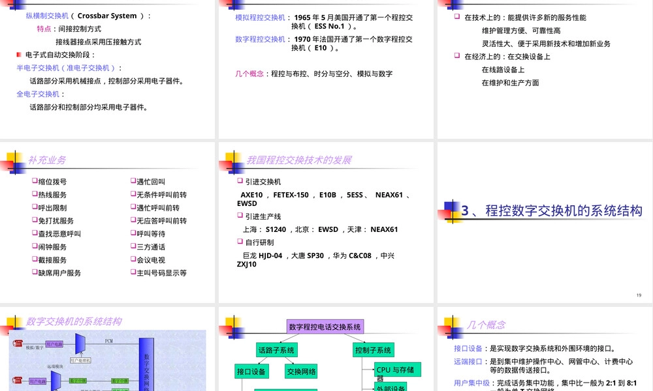Click the bullet 热线服务
653x391 pixels.
click(x=50, y=195)
